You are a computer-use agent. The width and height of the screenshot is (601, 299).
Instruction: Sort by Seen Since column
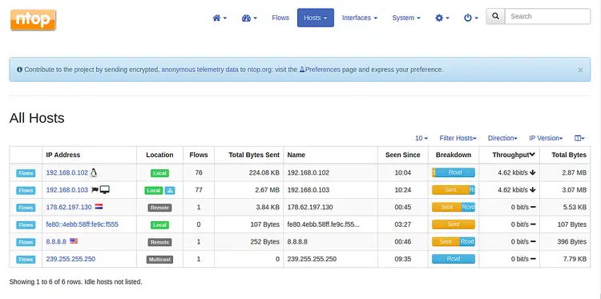coord(403,155)
